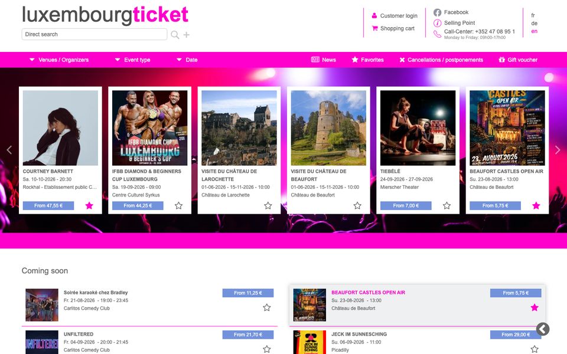Click the Cancellations X icon

coord(402,60)
